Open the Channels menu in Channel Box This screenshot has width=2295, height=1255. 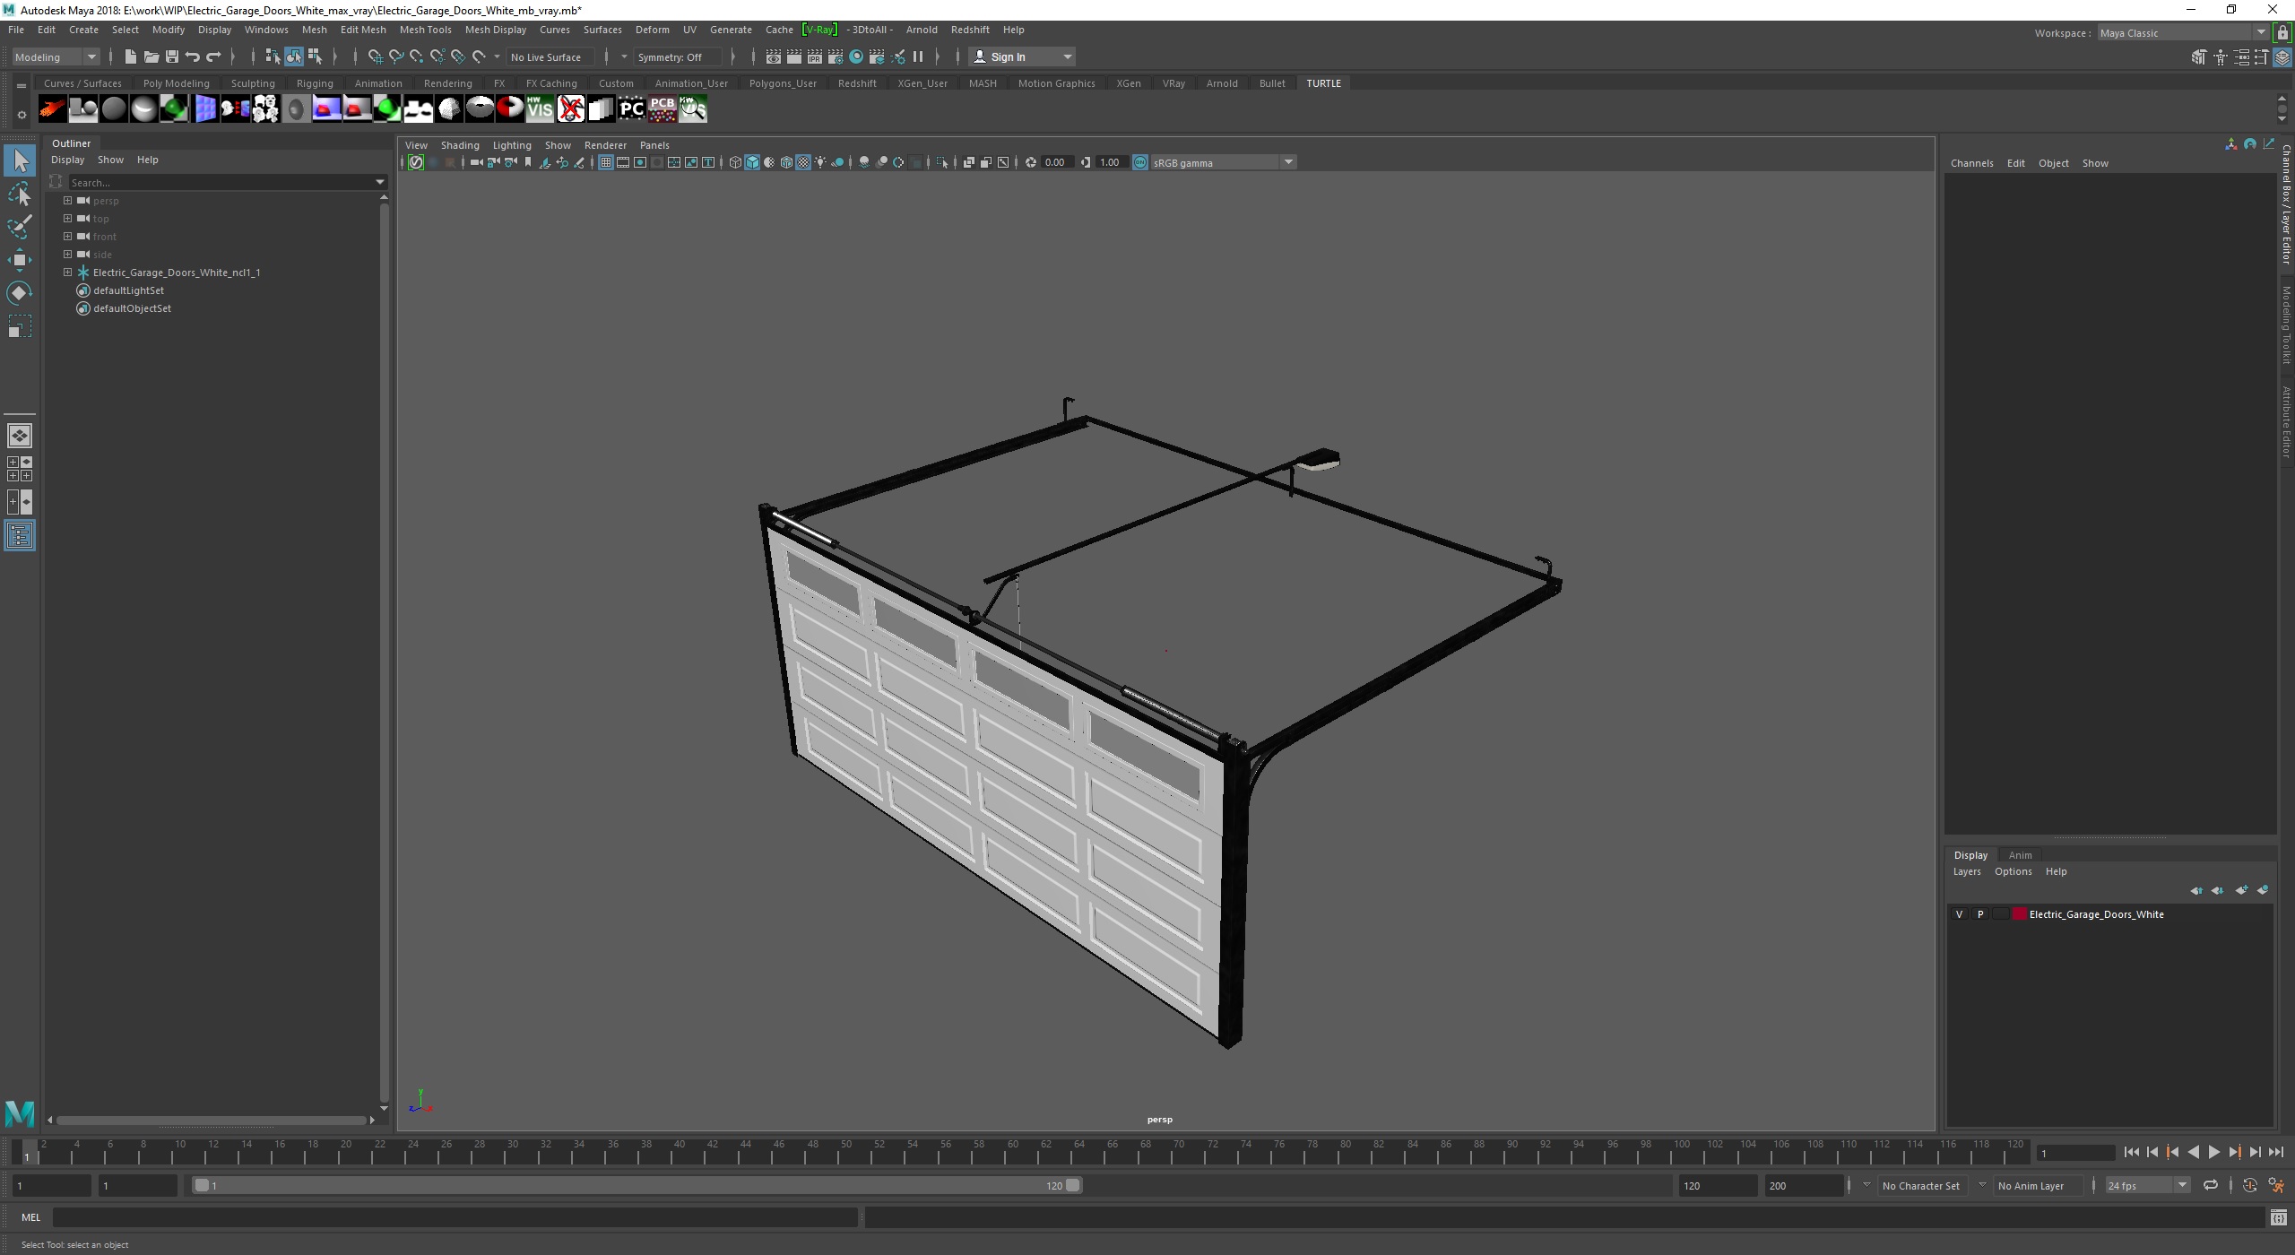(x=1971, y=163)
